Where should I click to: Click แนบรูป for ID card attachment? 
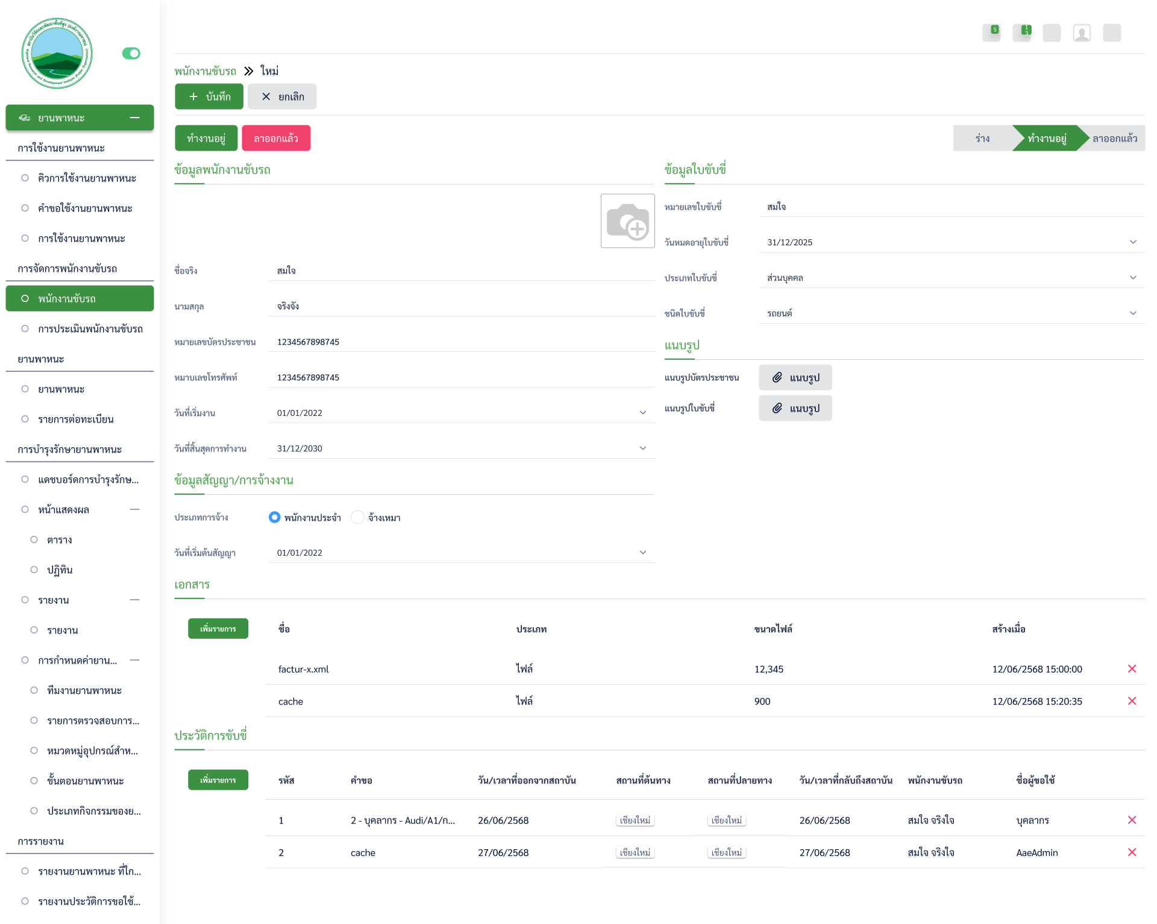pyautogui.click(x=795, y=377)
